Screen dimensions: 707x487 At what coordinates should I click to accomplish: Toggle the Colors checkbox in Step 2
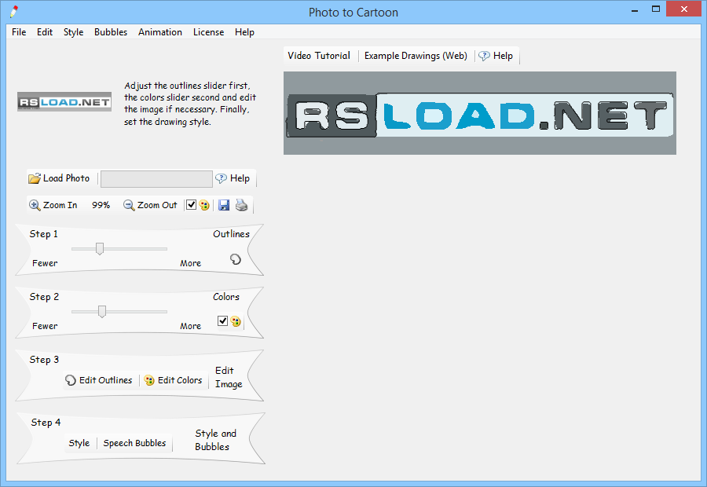click(222, 320)
